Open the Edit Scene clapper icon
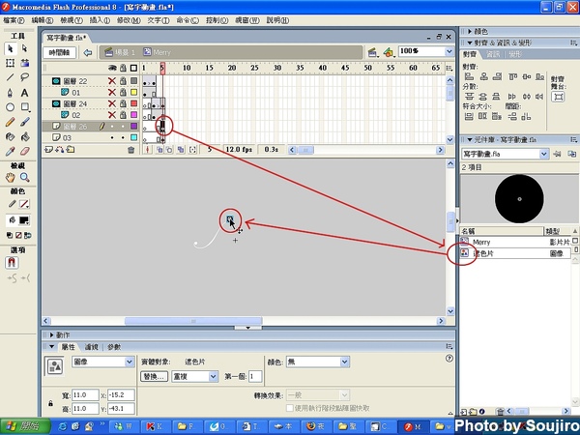 pos(373,52)
